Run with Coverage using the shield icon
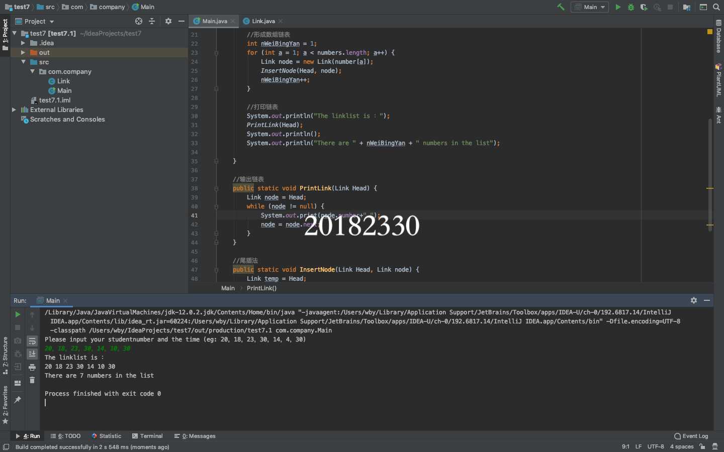Image resolution: width=724 pixels, height=452 pixels. tap(644, 7)
